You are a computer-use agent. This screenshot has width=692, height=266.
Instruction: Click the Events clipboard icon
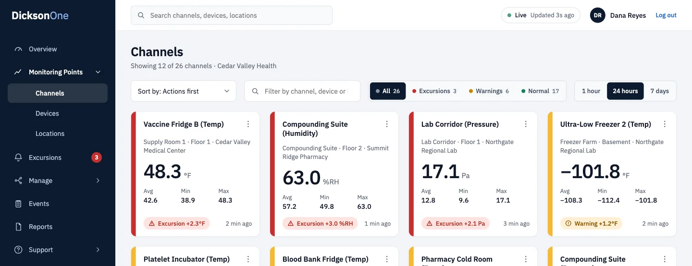(18, 204)
